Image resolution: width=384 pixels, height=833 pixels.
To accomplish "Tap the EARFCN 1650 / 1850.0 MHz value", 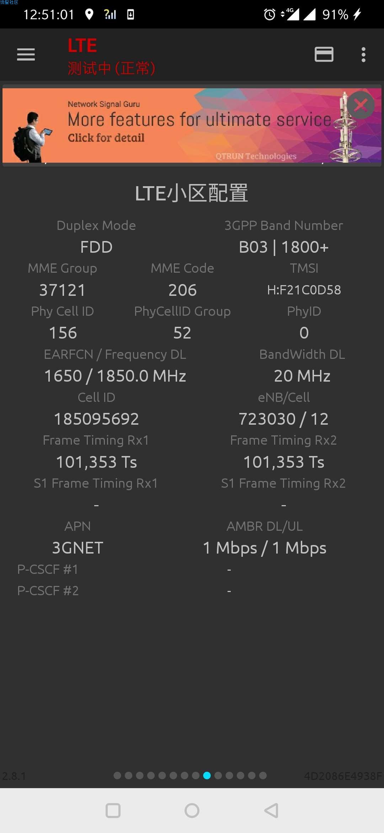I will coord(115,376).
